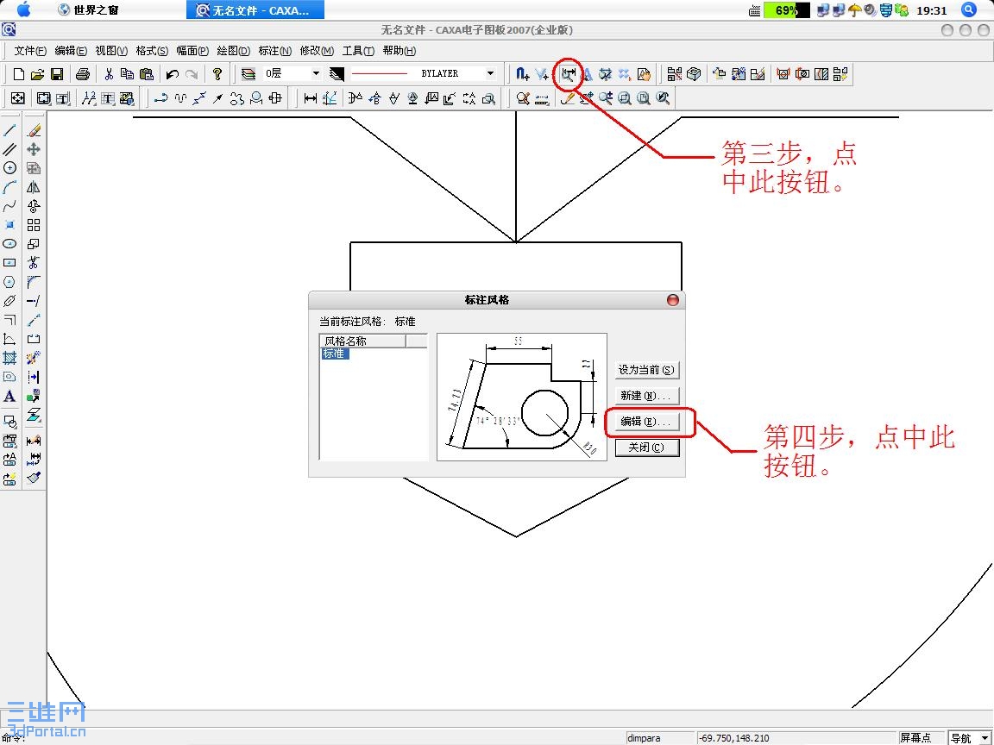
Task: Switch to the 世界之窗 taskbar window
Action: [88, 10]
